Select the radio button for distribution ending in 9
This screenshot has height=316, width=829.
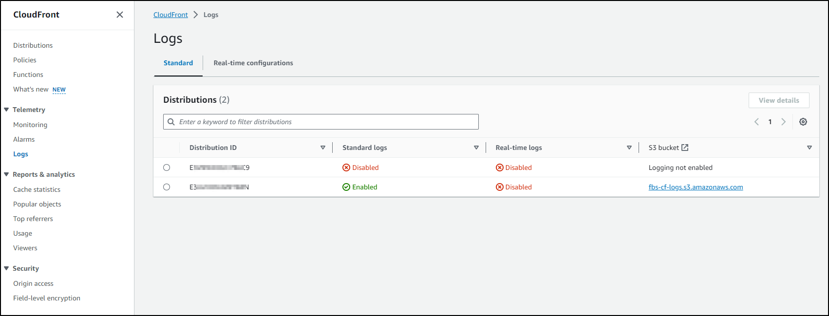click(x=167, y=167)
